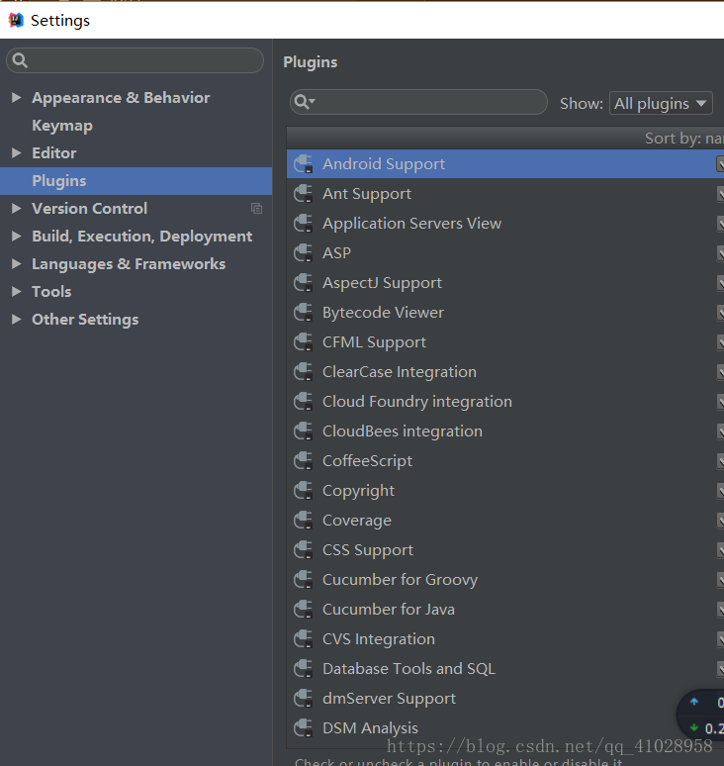This screenshot has width=724, height=766.
Task: Click the Cucumber for Groovy plugin icon
Action: [x=304, y=580]
